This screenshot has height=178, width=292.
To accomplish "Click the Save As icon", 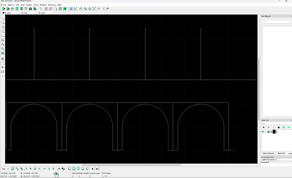I will [x=22, y=9].
